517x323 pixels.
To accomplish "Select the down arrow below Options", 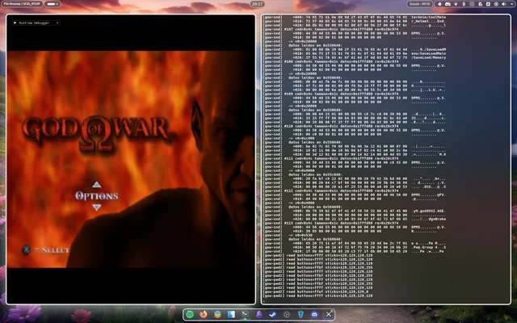I will [97, 208].
